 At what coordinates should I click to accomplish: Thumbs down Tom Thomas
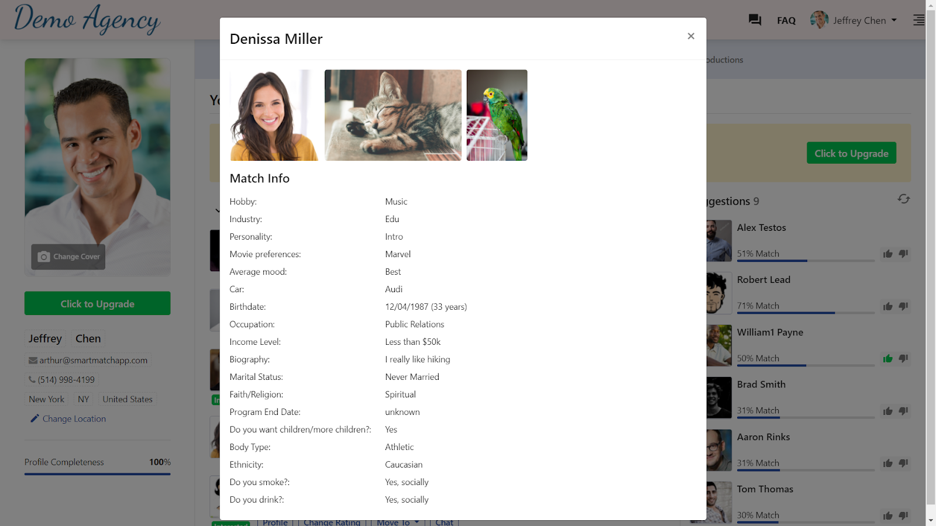[x=903, y=515]
